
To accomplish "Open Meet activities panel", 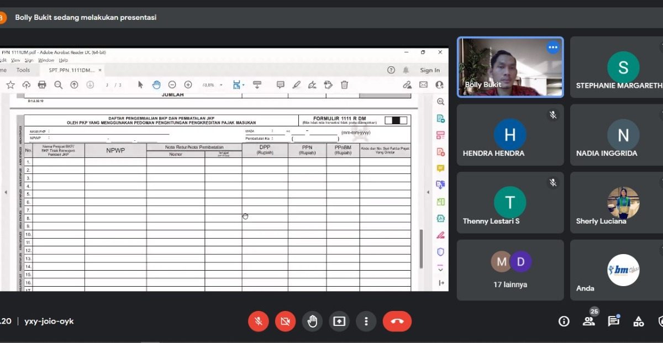I will coord(639,321).
